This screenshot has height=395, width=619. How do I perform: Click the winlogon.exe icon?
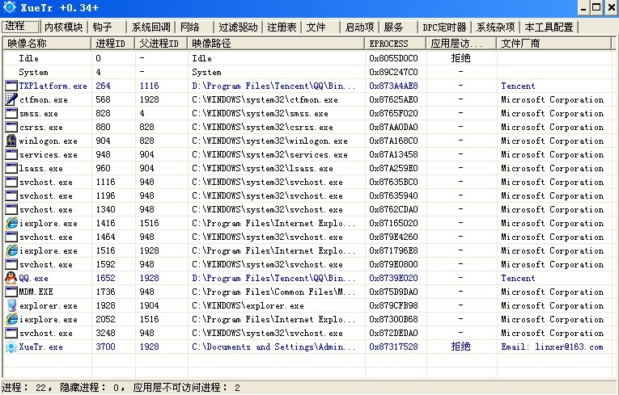click(11, 141)
